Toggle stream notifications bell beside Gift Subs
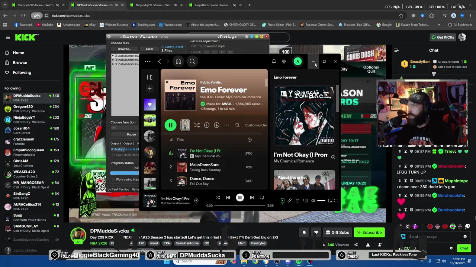This screenshot has width=476, height=267. tap(304, 233)
